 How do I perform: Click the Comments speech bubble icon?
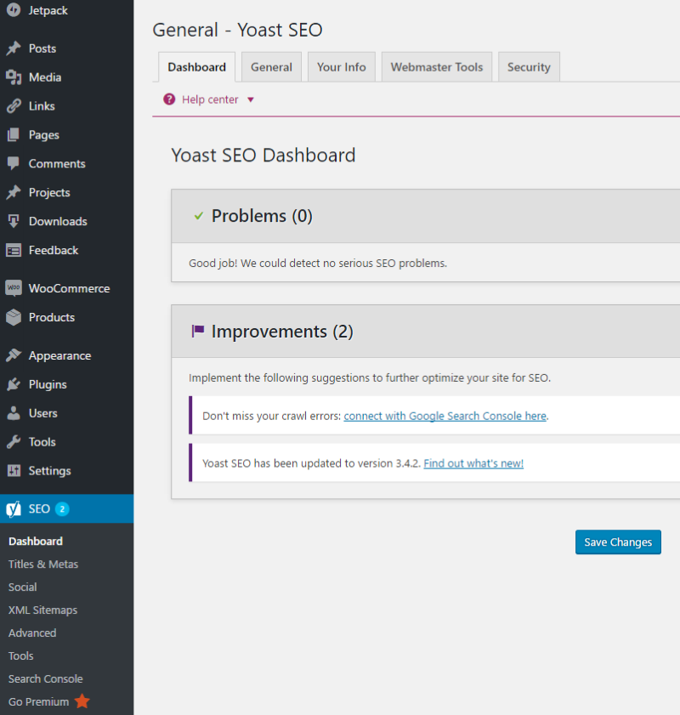tap(14, 163)
